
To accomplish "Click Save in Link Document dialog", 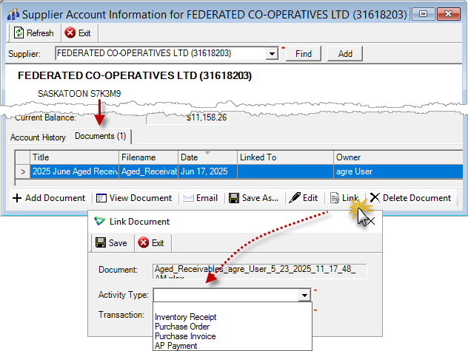I will tap(111, 243).
